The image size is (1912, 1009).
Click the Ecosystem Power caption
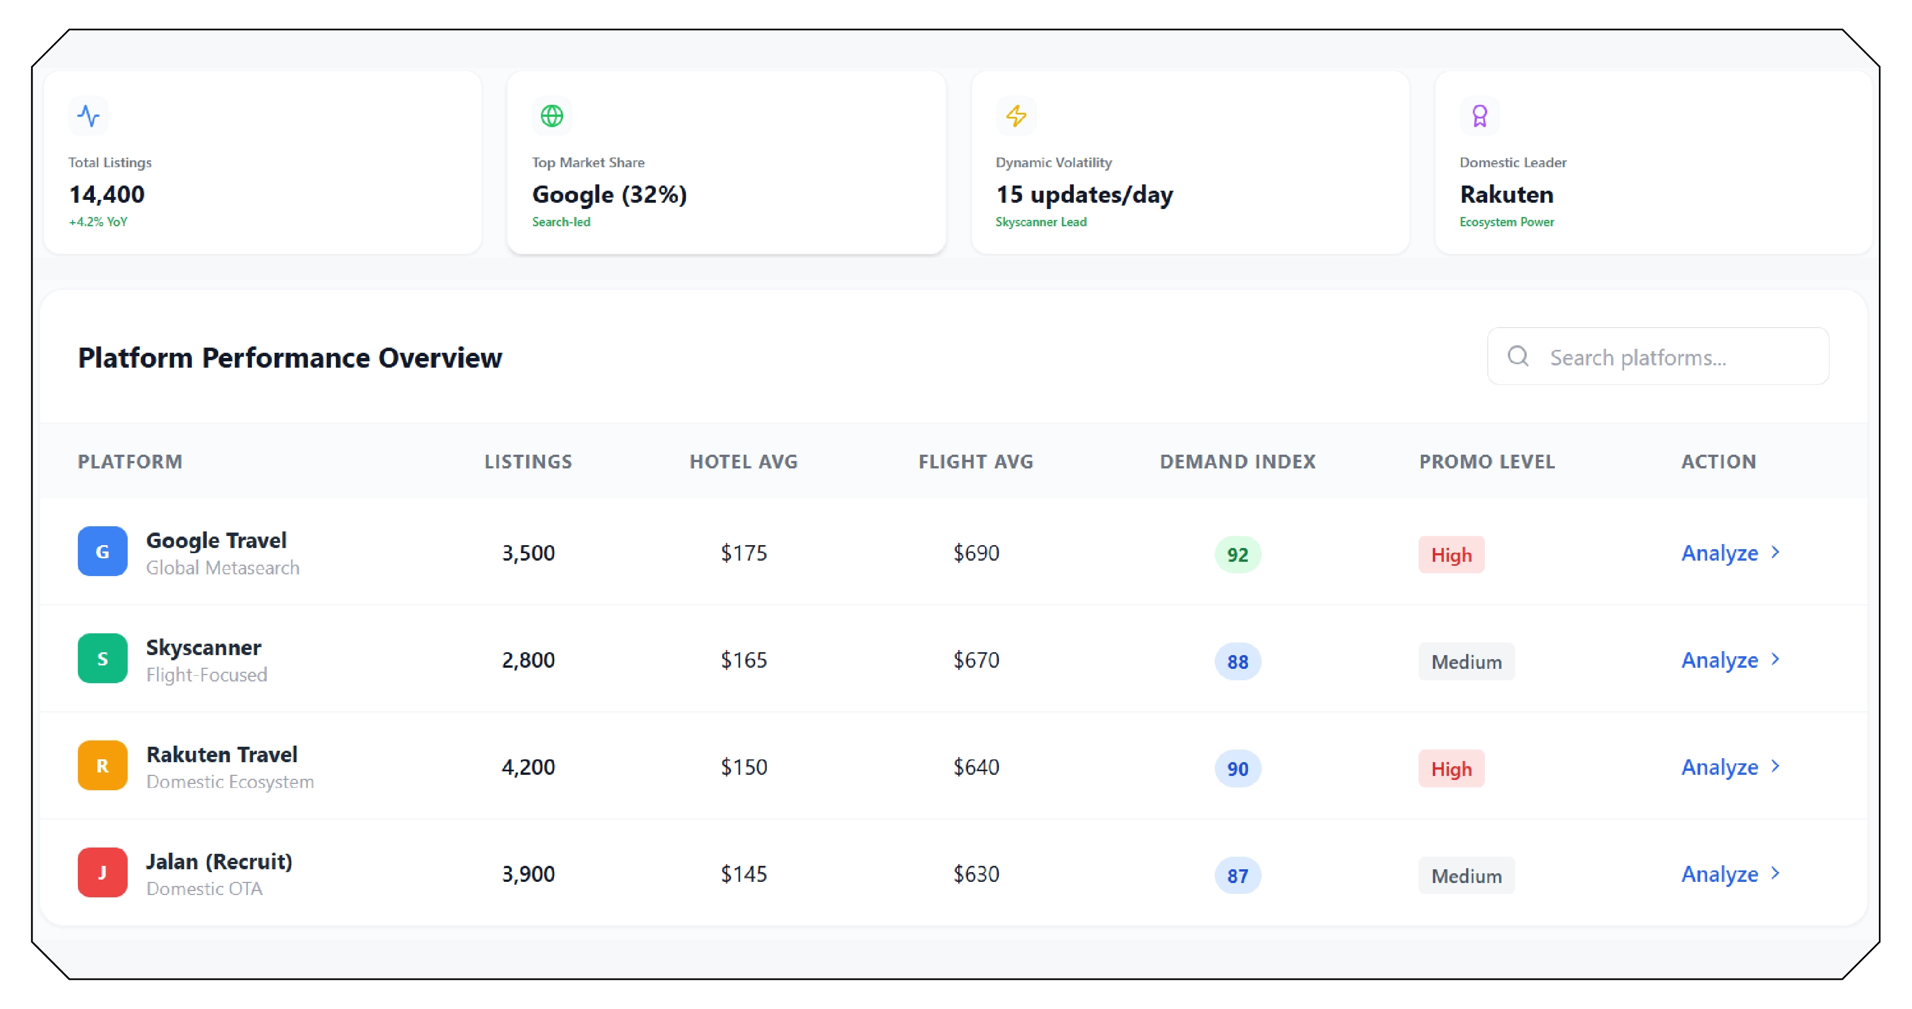[x=1507, y=222]
